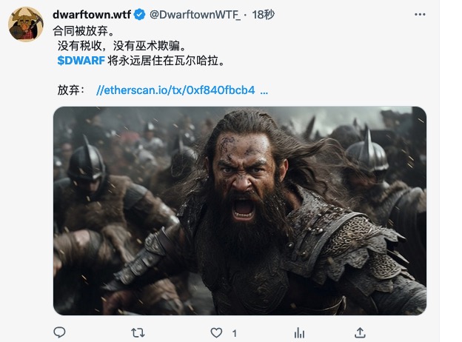This screenshot has width=462, height=342.
Task: Share the tweet via upload arrow icon
Action: (360, 332)
